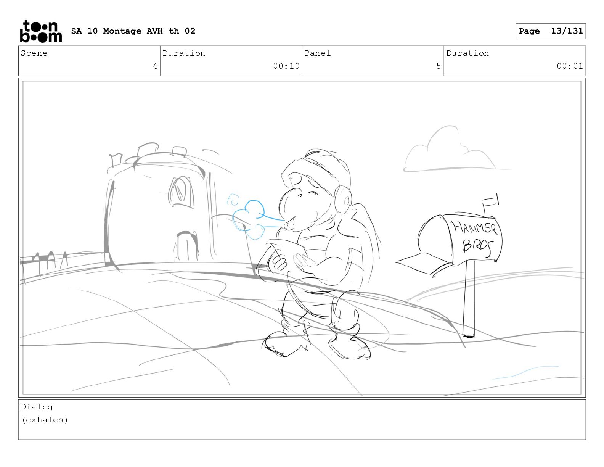Image resolution: width=604 pixels, height=467 pixels.
Task: Click the 'Dialog' label
Action: tap(37, 407)
